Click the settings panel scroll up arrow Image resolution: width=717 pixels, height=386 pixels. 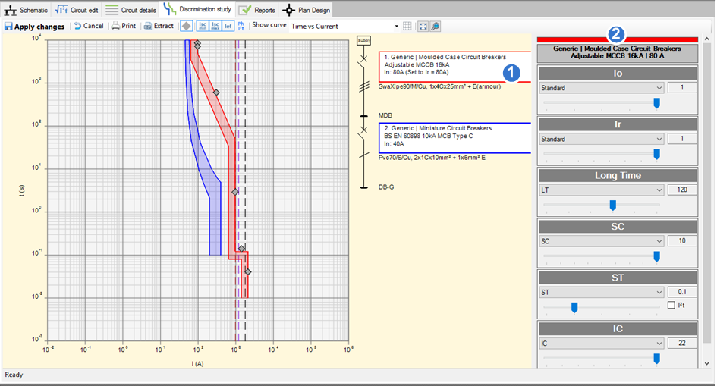(x=707, y=39)
